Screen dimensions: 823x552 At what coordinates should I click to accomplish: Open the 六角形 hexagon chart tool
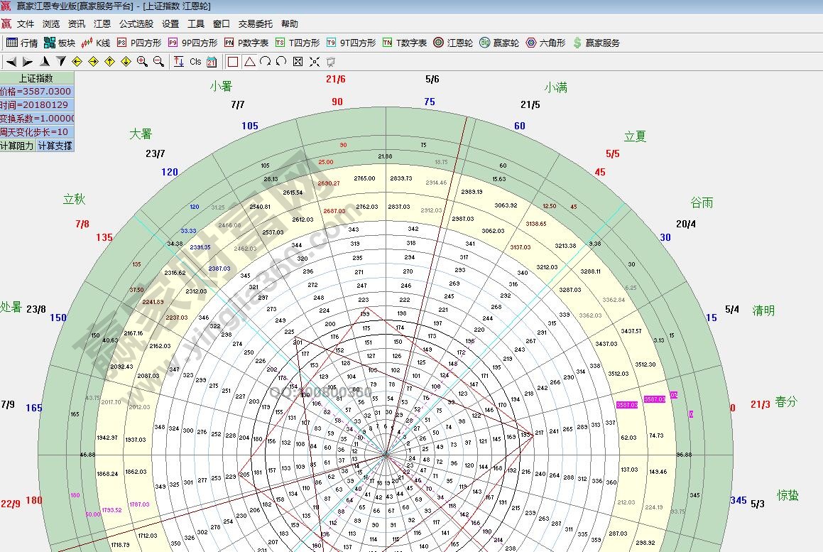545,43
